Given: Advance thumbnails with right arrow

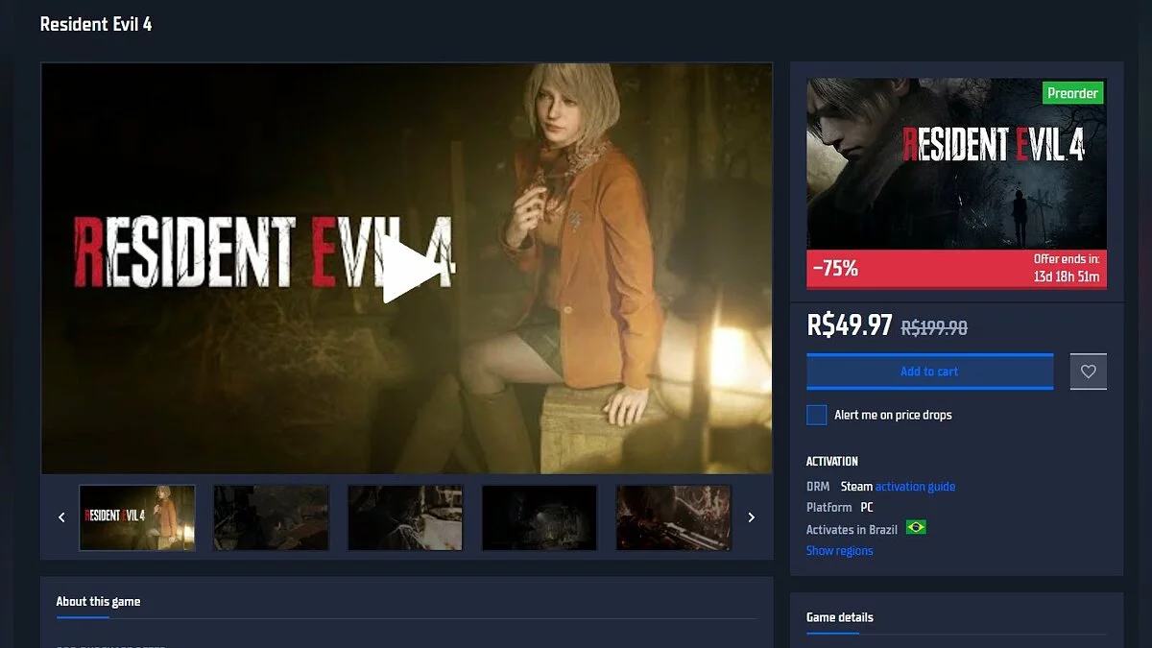Looking at the screenshot, I should click(751, 517).
